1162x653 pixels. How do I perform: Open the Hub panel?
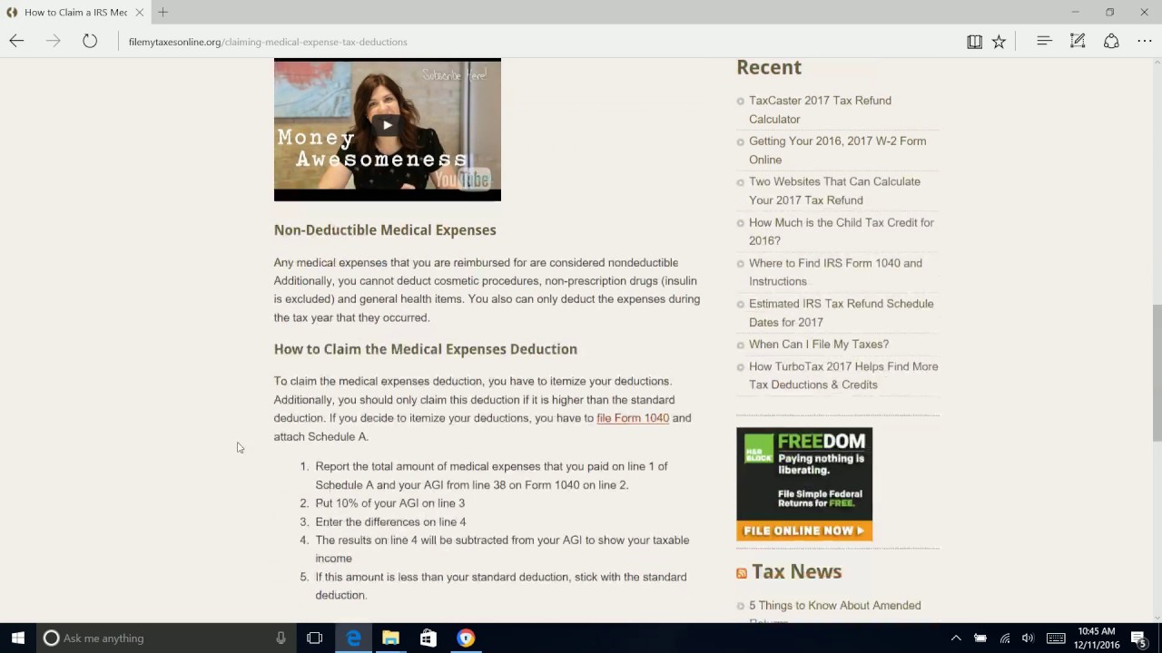(x=1044, y=41)
